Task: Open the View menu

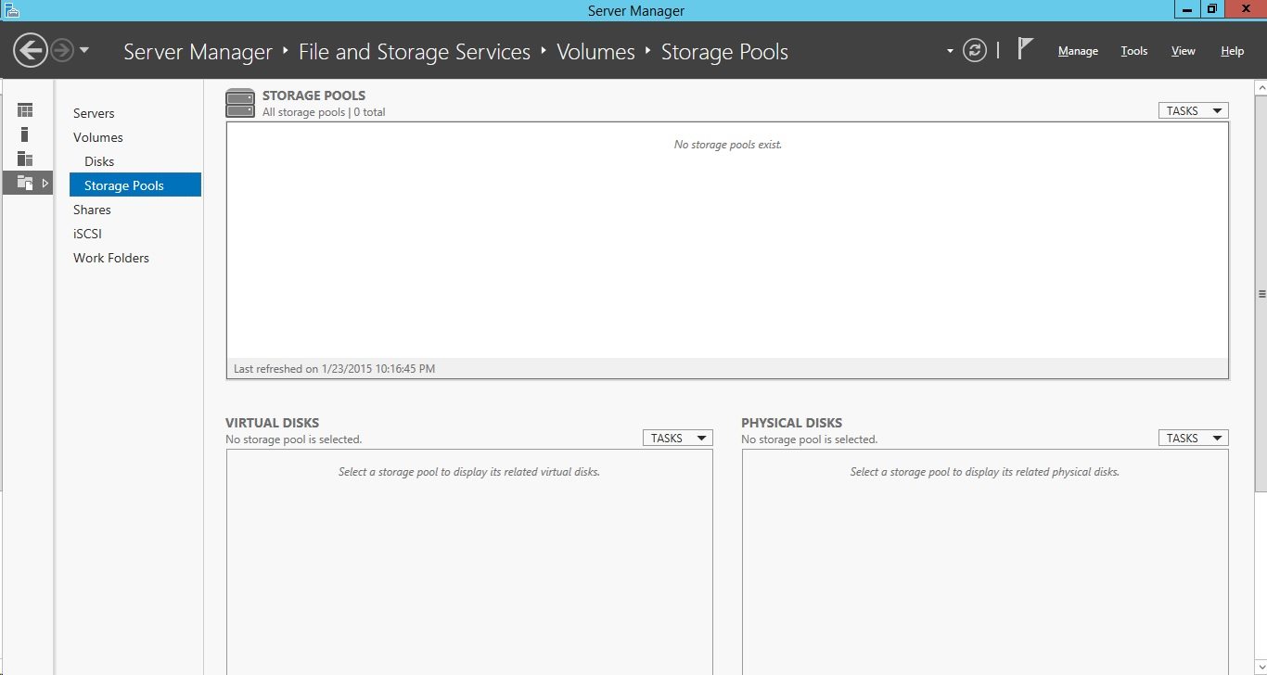Action: pos(1183,51)
